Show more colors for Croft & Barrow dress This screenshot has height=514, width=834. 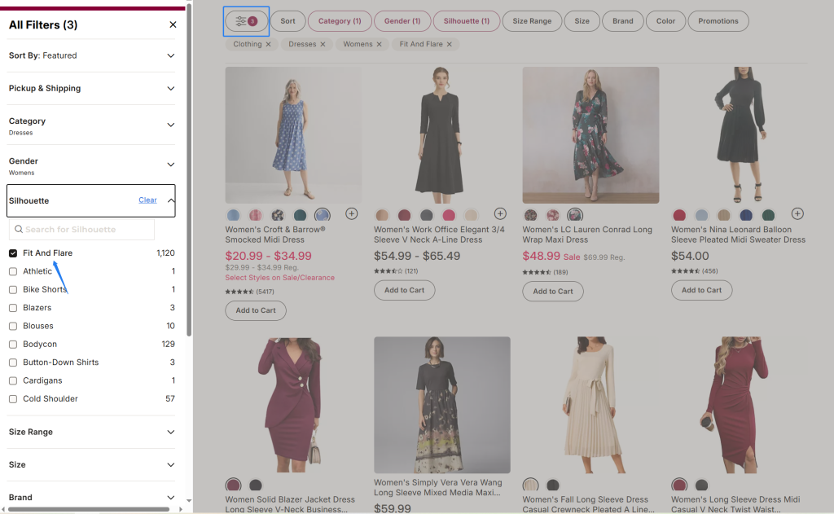tap(351, 213)
